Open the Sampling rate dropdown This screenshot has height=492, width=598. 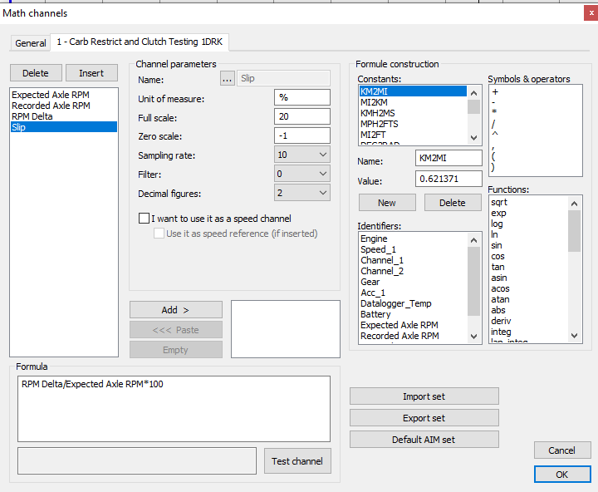(x=302, y=155)
